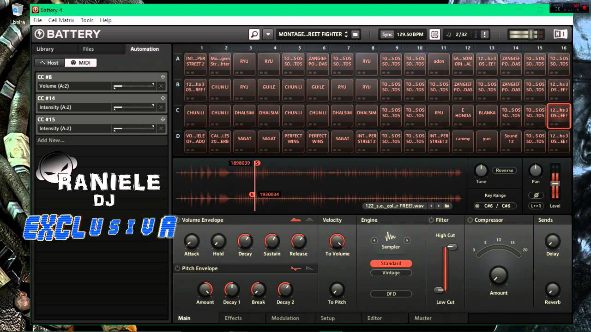Load previous sample with left arrow
Image resolution: width=591 pixels, height=332 pixels.
(x=431, y=206)
